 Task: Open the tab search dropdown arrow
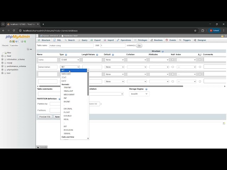[x=3, y=24]
